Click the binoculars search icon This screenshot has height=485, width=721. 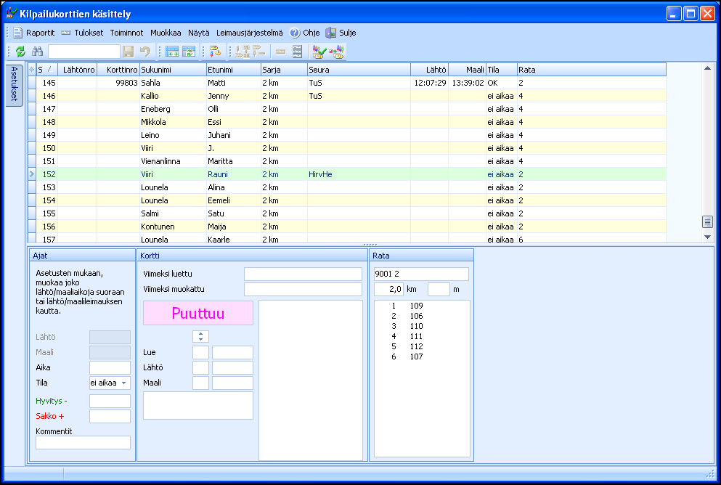pyautogui.click(x=37, y=52)
